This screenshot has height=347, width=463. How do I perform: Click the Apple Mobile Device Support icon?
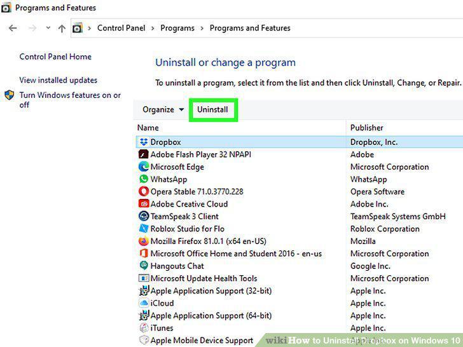[144, 340]
